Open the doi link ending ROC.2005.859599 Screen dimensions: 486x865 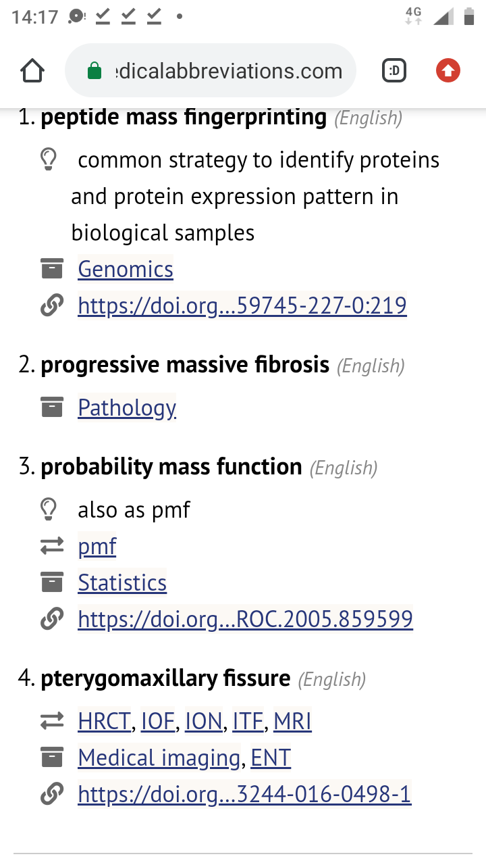click(245, 618)
